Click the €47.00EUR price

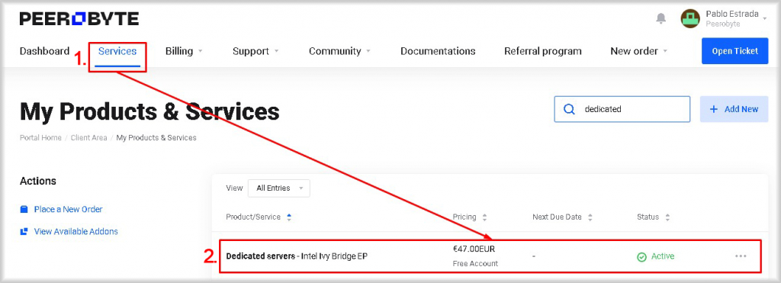click(474, 249)
